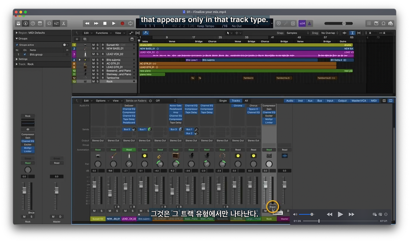This screenshot has height=242, width=409.
Task: Open the Editors scissors icon
Action: point(63,23)
